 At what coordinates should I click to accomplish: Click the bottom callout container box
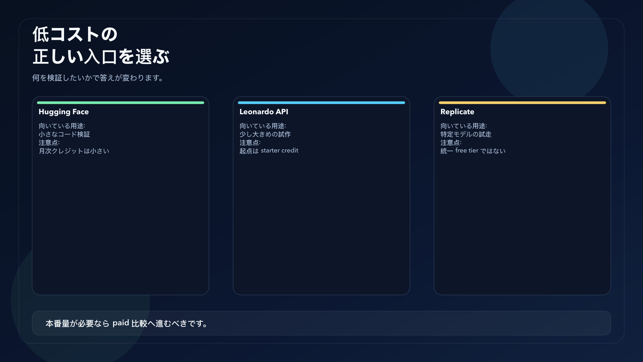click(322, 323)
